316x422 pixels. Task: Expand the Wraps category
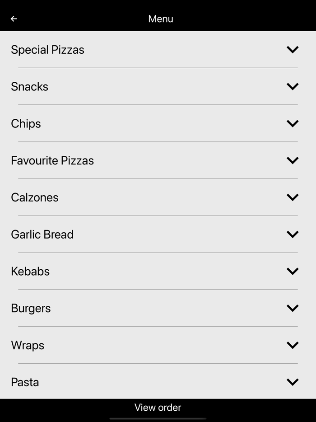[x=292, y=345]
